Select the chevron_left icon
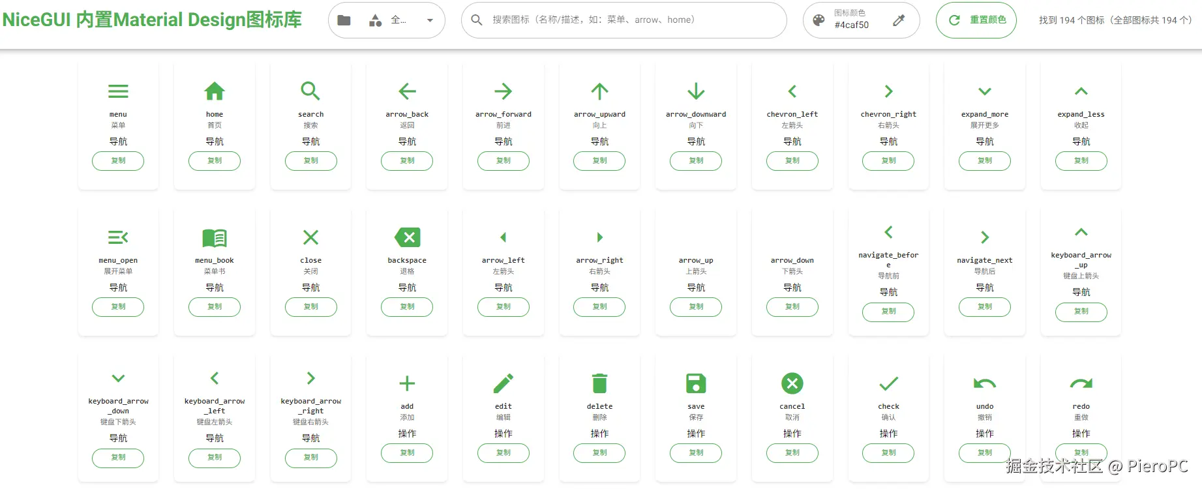Viewport: 1202px width, 489px height. click(x=792, y=91)
